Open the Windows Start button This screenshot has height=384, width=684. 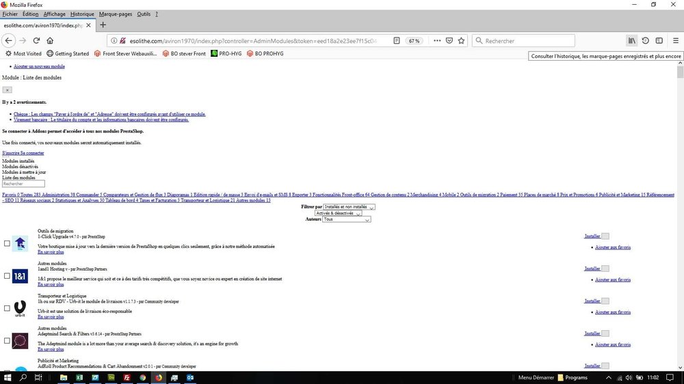click(8, 377)
